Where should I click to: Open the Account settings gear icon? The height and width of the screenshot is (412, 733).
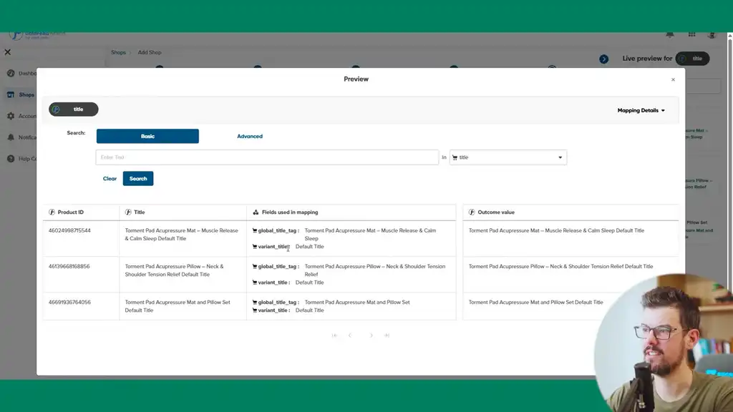11,116
